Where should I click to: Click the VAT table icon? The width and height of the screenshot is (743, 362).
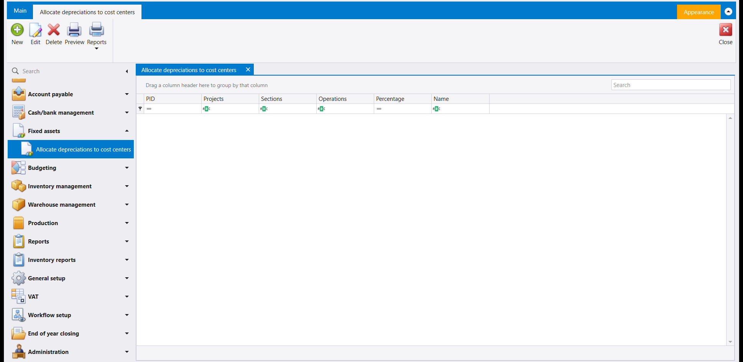click(18, 296)
